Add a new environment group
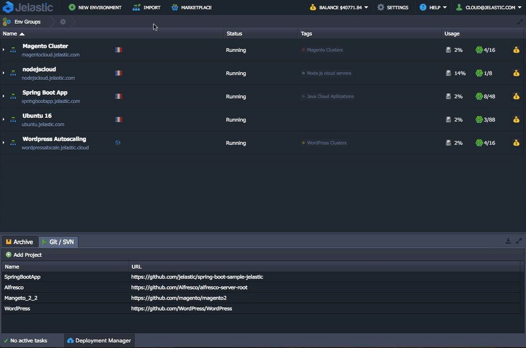The height and width of the screenshot is (348, 526). tap(63, 22)
